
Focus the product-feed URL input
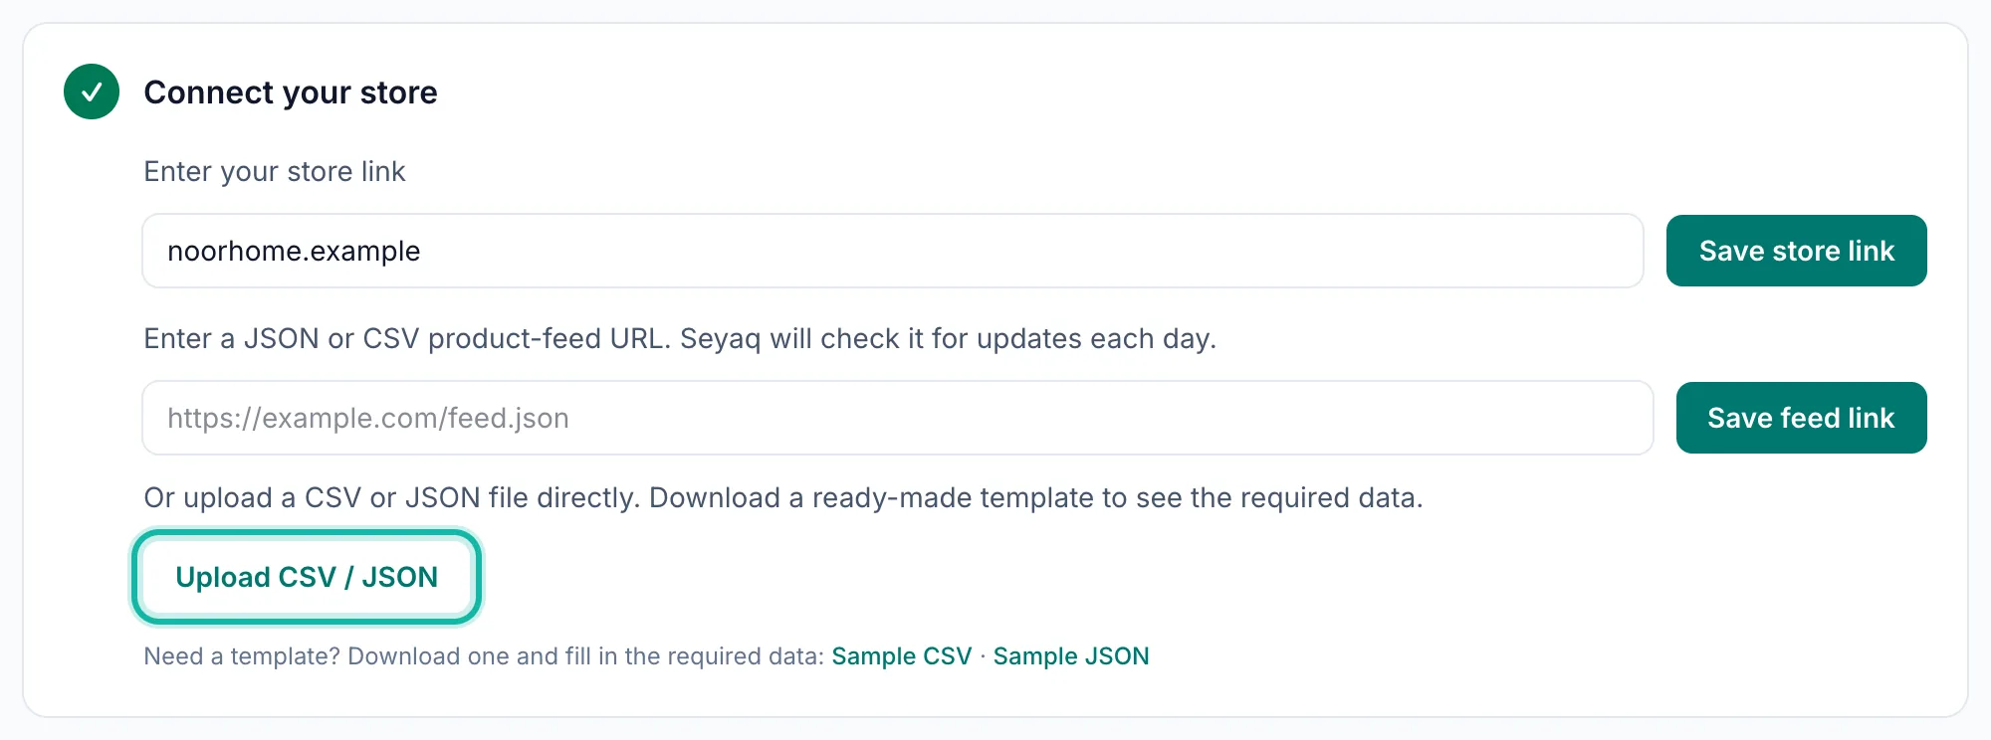[x=897, y=418]
